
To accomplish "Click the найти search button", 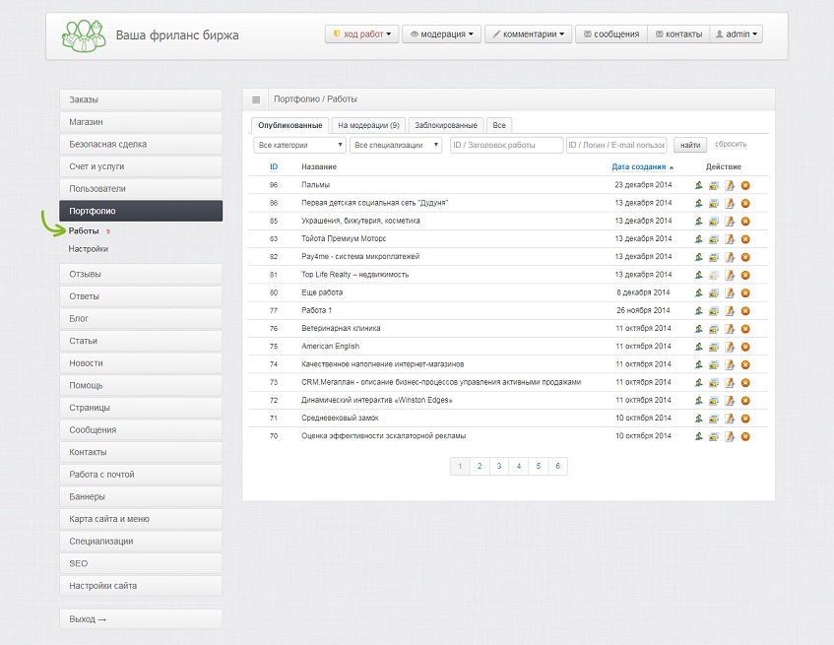I will pyautogui.click(x=690, y=145).
